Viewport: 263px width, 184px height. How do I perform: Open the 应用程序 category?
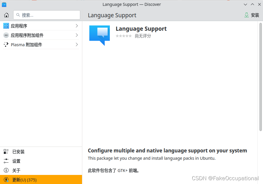click(41, 26)
